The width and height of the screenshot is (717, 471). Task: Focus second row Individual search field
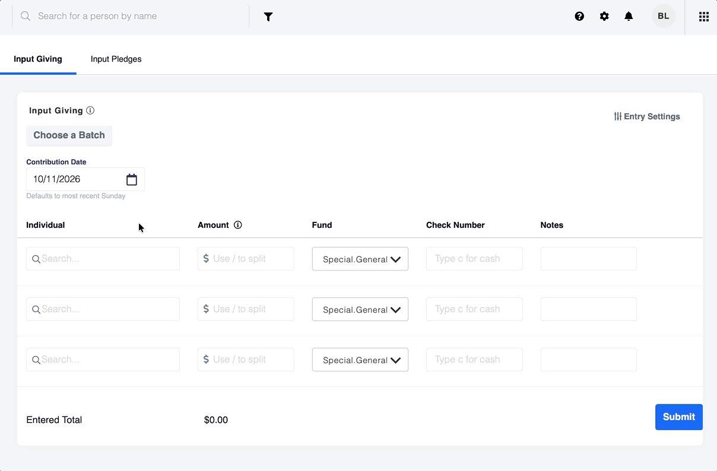(x=103, y=309)
